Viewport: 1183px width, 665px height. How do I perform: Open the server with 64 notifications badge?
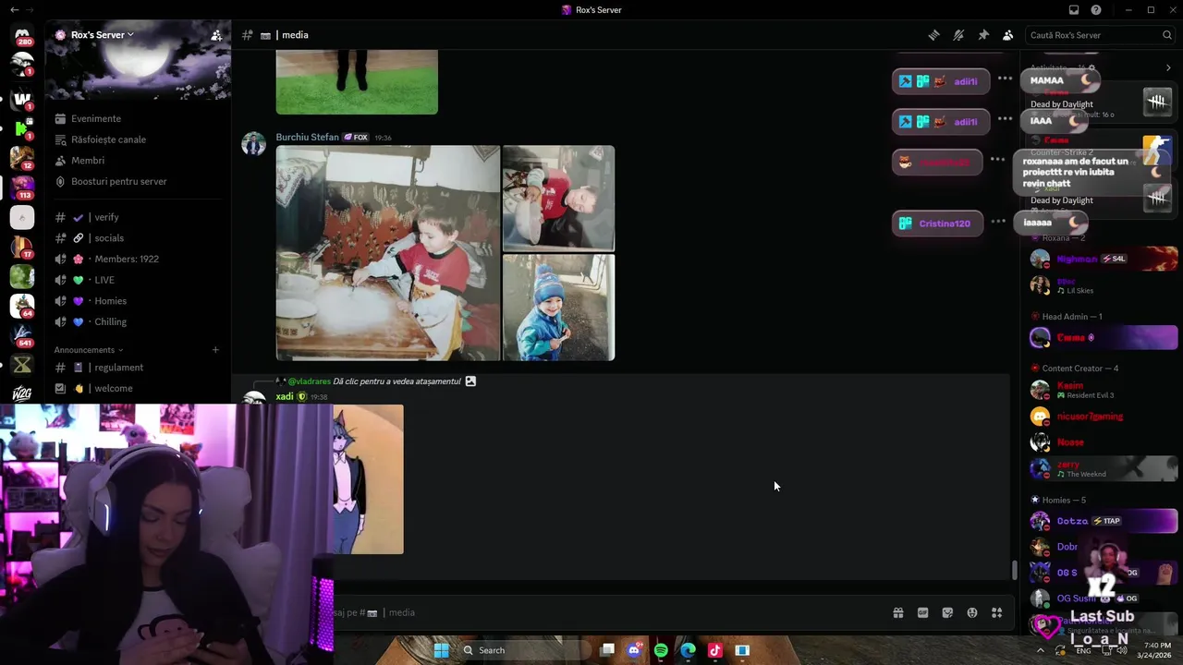click(22, 305)
